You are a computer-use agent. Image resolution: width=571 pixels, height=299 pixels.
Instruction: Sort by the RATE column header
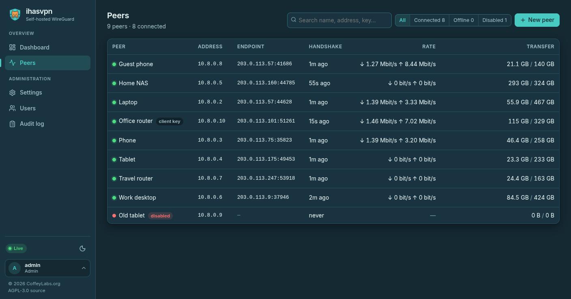point(429,47)
